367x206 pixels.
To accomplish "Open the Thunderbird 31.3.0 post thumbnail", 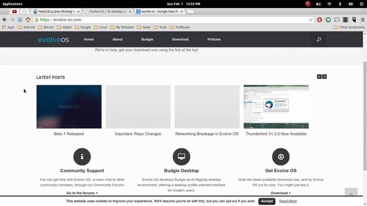I will 276,107.
